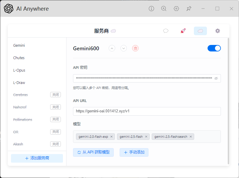
Task: Click 添加服务商 button
Action: coord(37,158)
